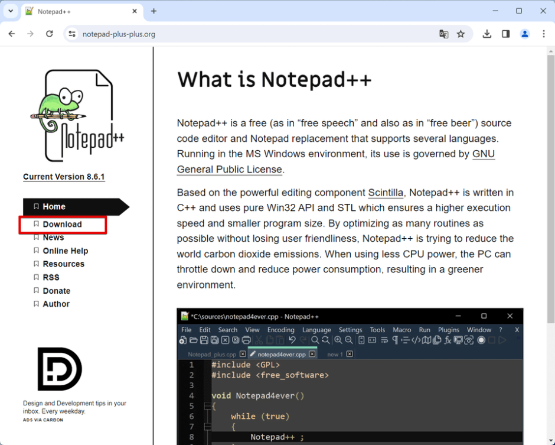Follow the Scintilla link
The image size is (555, 445).
click(386, 193)
